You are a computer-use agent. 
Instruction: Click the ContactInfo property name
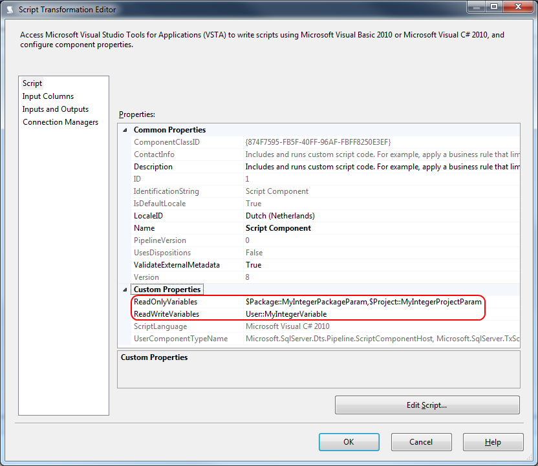[154, 154]
